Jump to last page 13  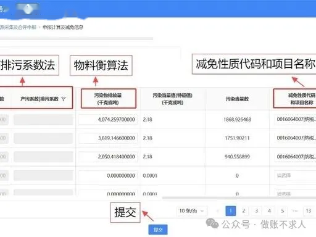pos(308,211)
